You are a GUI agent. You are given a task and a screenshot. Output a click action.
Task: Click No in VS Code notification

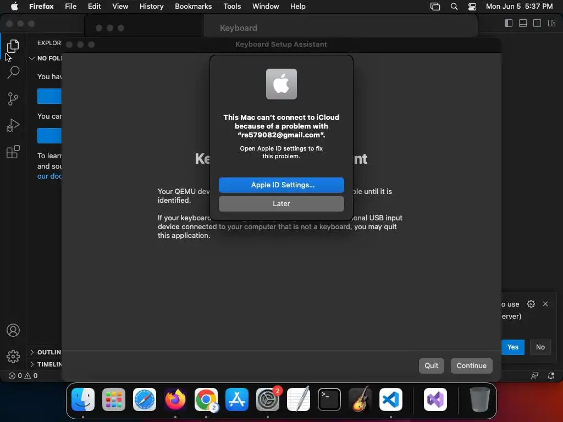pyautogui.click(x=540, y=347)
